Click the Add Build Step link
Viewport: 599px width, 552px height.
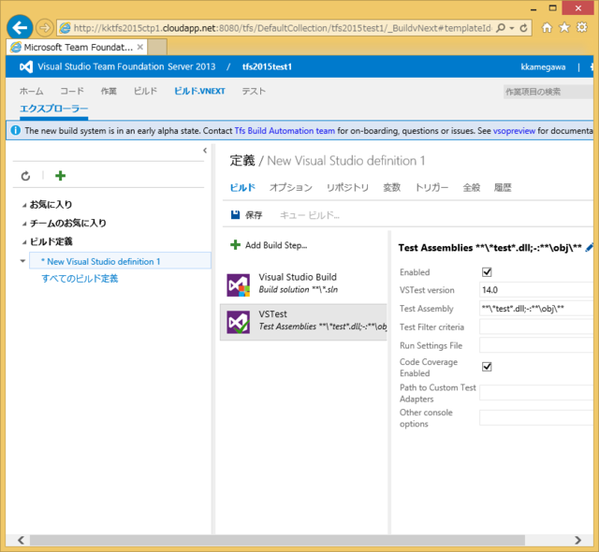coord(276,245)
